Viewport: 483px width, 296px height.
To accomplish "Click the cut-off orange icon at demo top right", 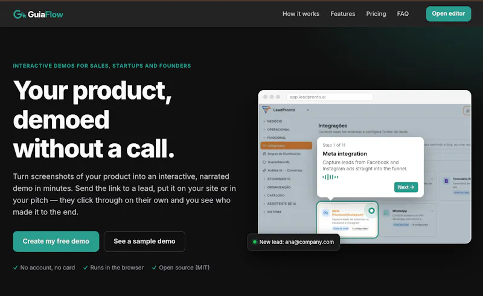I will tap(467, 111).
